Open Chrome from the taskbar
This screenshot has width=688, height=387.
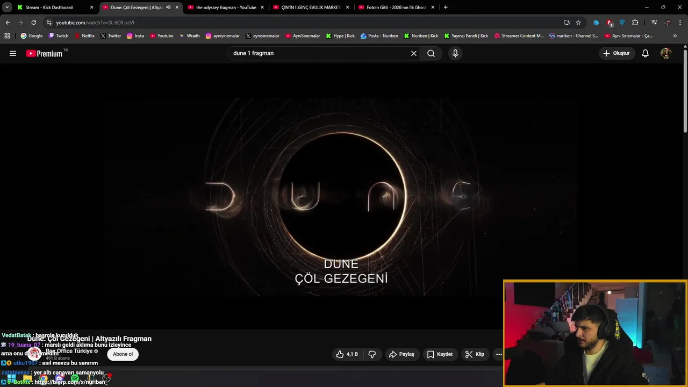point(43,379)
